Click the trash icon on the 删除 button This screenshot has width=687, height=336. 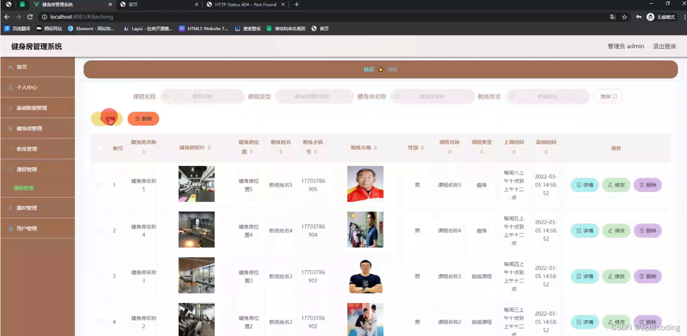[138, 118]
